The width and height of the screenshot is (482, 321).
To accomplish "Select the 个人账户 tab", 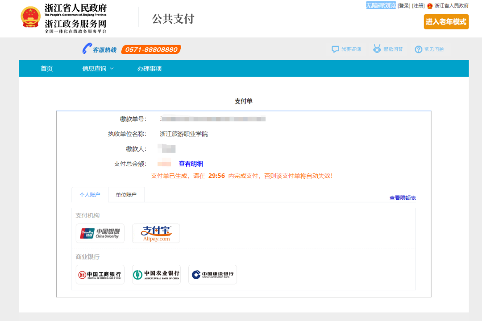I will [x=90, y=195].
